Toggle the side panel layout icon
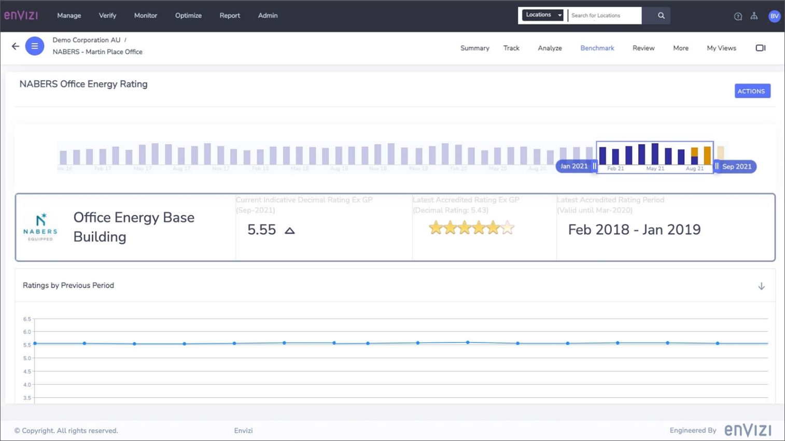785x441 pixels. [x=761, y=48]
